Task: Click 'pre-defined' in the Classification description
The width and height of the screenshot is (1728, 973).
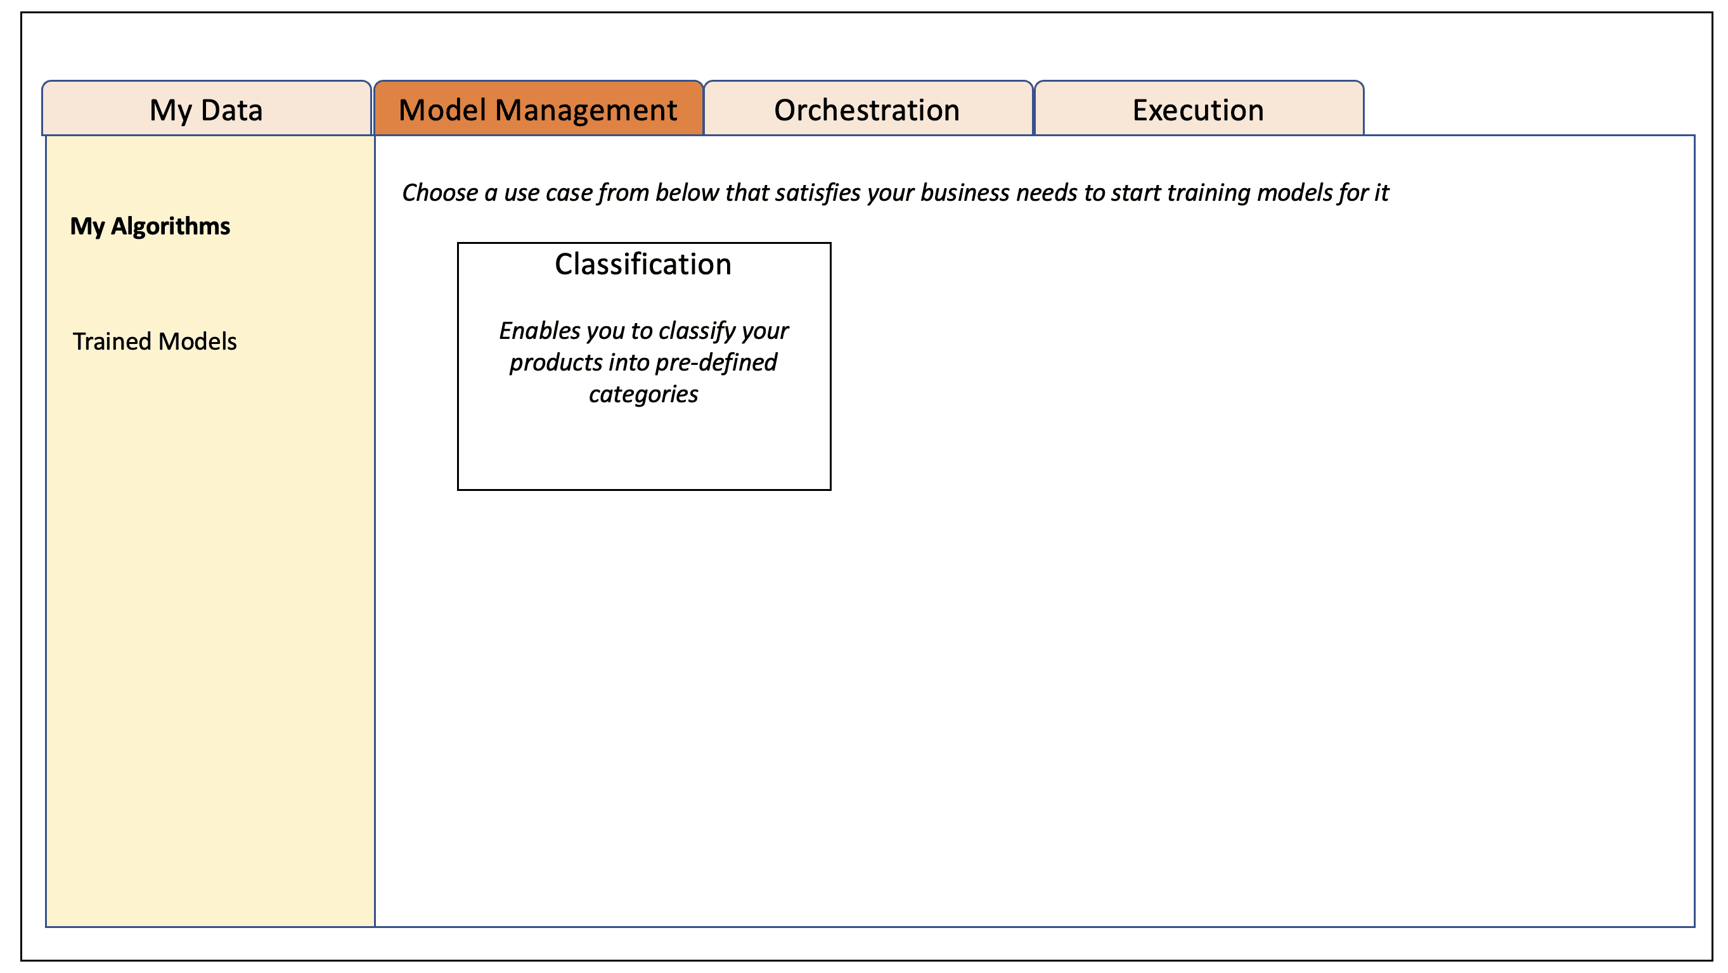Action: click(x=716, y=362)
